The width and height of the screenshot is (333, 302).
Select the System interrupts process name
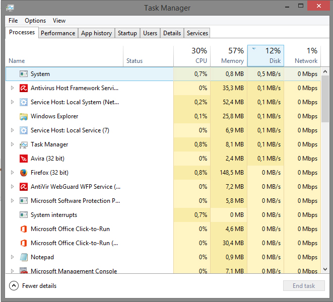(54, 215)
